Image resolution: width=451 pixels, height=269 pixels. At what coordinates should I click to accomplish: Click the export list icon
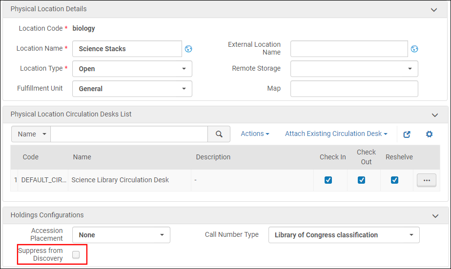pos(407,134)
